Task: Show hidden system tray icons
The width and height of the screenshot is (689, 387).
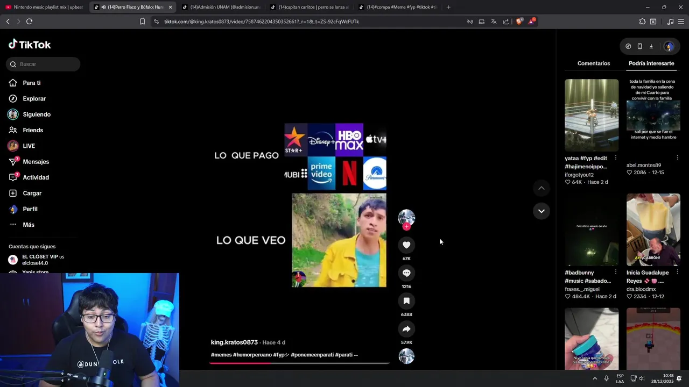Action: [595, 378]
